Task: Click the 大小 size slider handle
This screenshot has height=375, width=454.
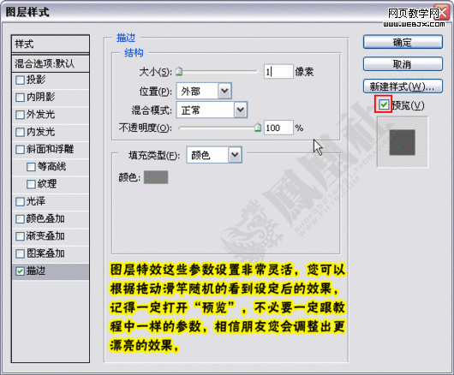Action: [x=179, y=71]
